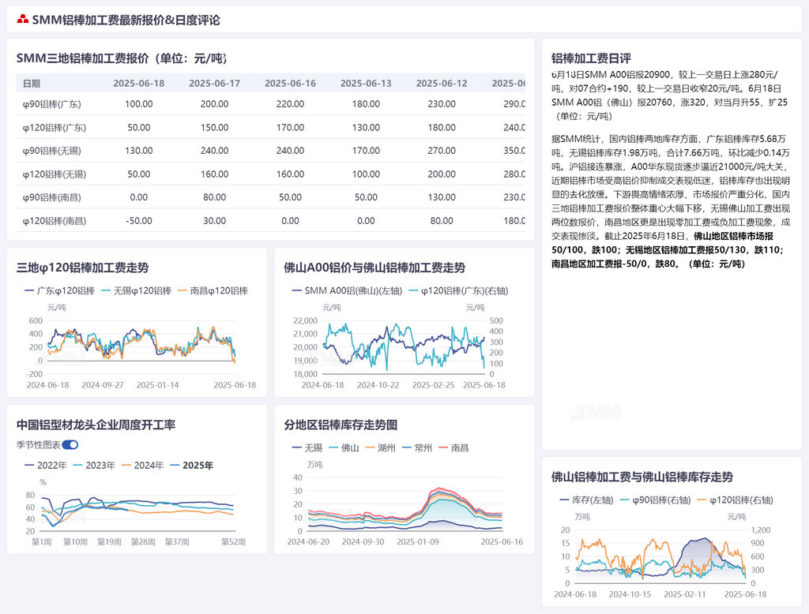Viewport: 809px width, 614px height.
Task: Click the red SMM logo icon in header
Action: (x=23, y=20)
